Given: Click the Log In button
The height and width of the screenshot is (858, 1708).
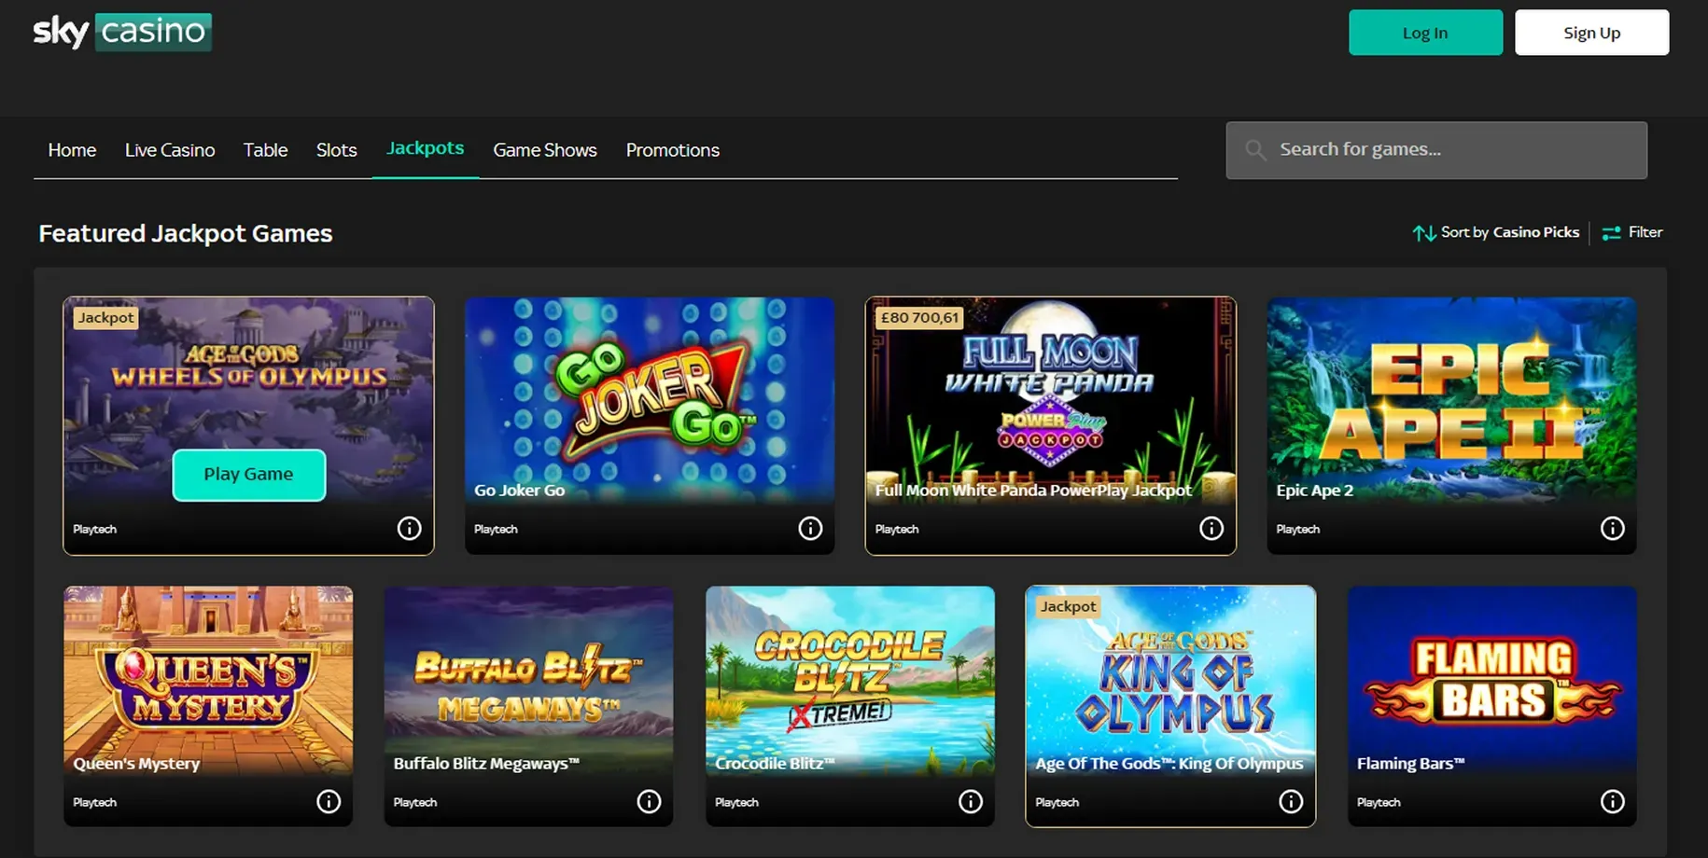Looking at the screenshot, I should [x=1425, y=33].
